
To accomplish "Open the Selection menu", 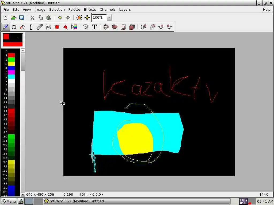I will (57, 10).
